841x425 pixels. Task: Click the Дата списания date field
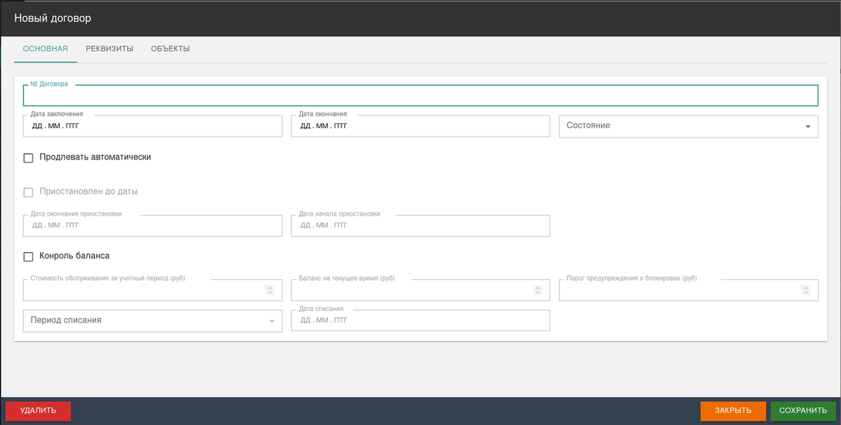point(420,321)
